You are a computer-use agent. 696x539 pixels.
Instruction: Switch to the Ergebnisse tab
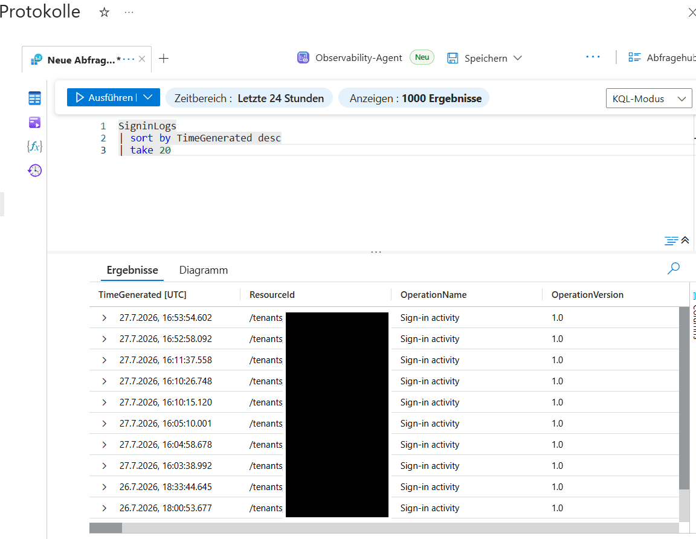132,270
